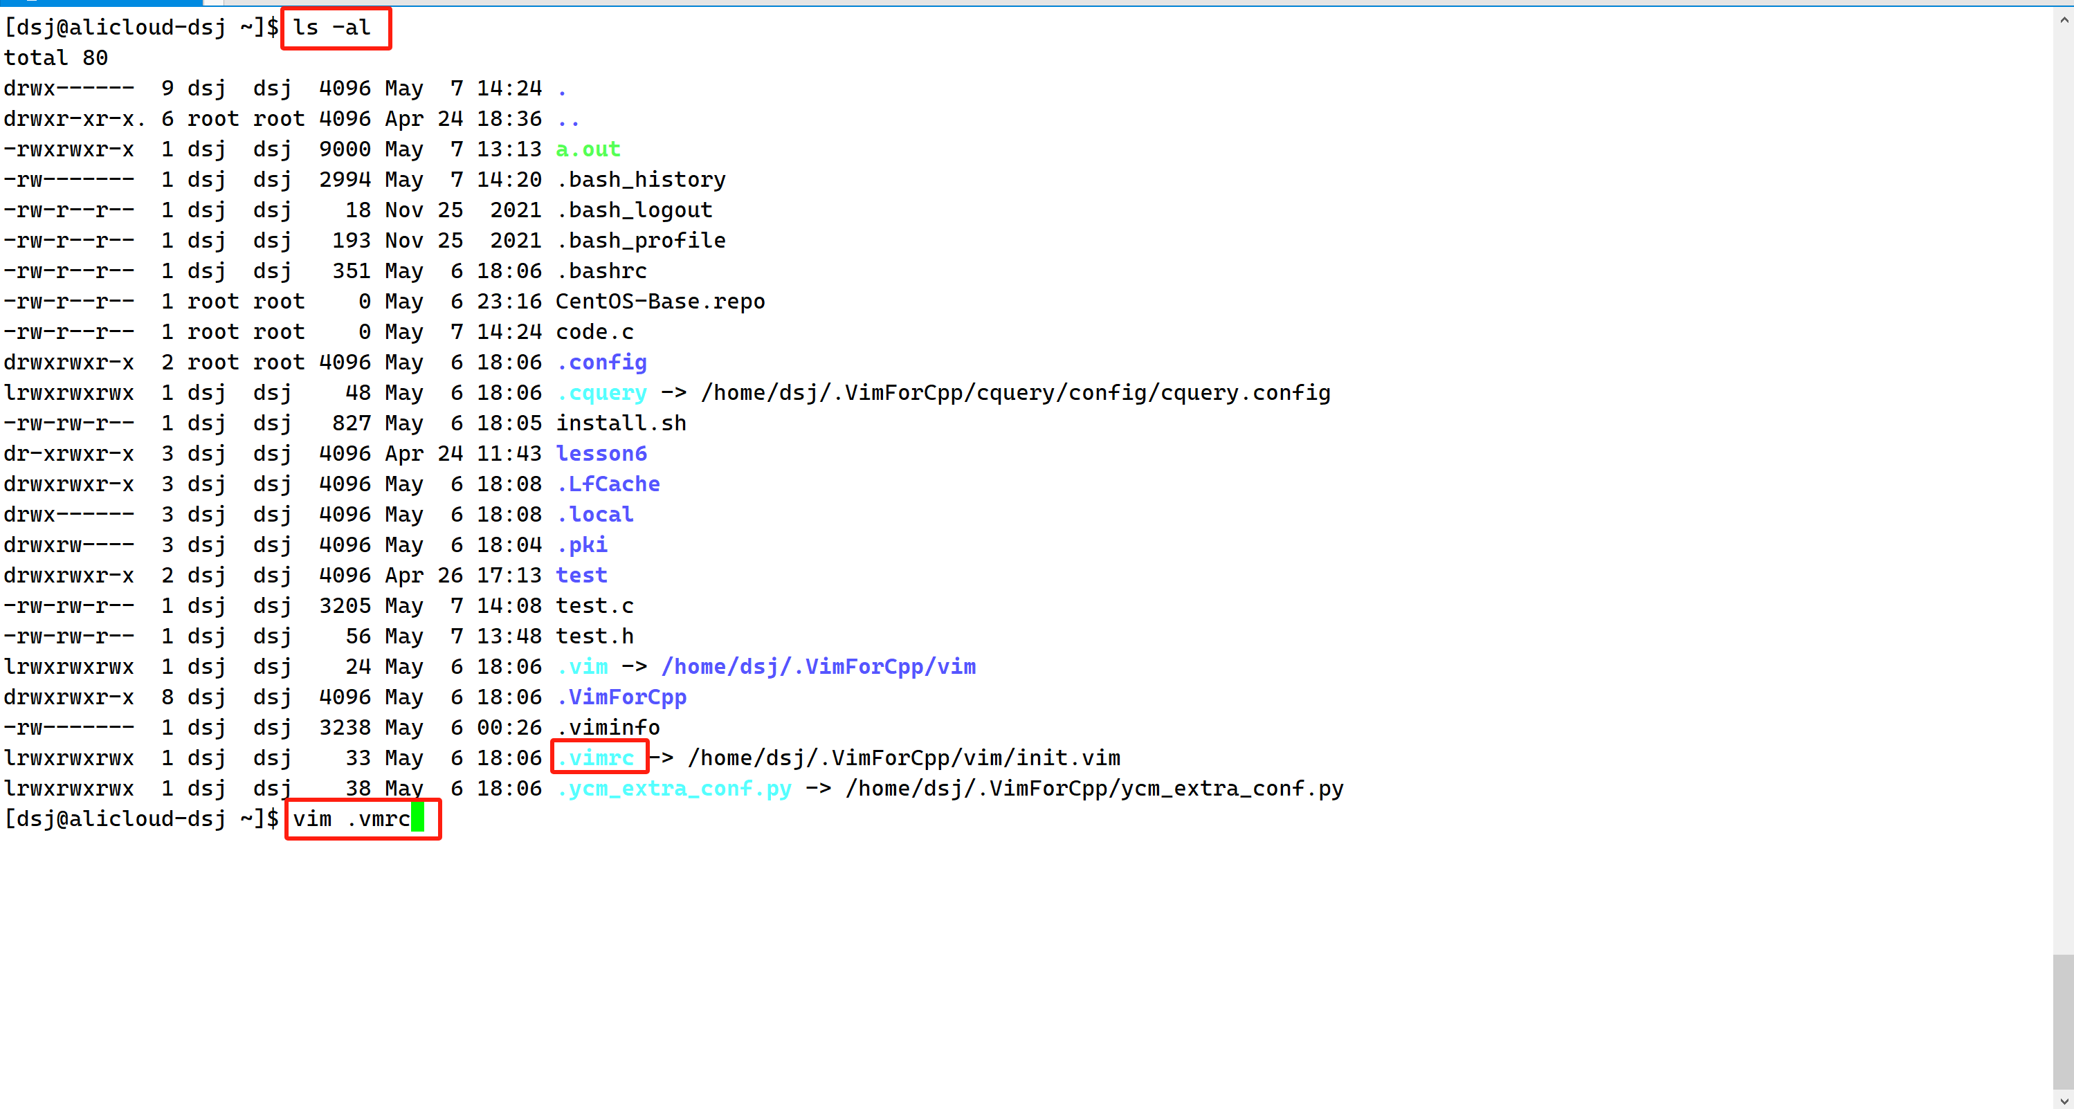Click the scrollbar up arrow
The width and height of the screenshot is (2074, 1109).
coord(2063,20)
